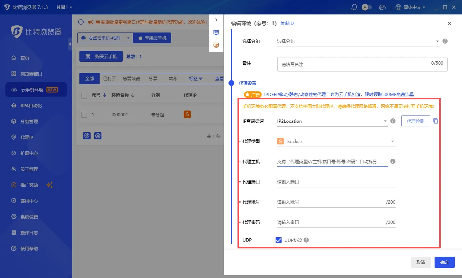This screenshot has width=462, height=278.
Task: Click the round X icon below table
Action: pos(98,135)
